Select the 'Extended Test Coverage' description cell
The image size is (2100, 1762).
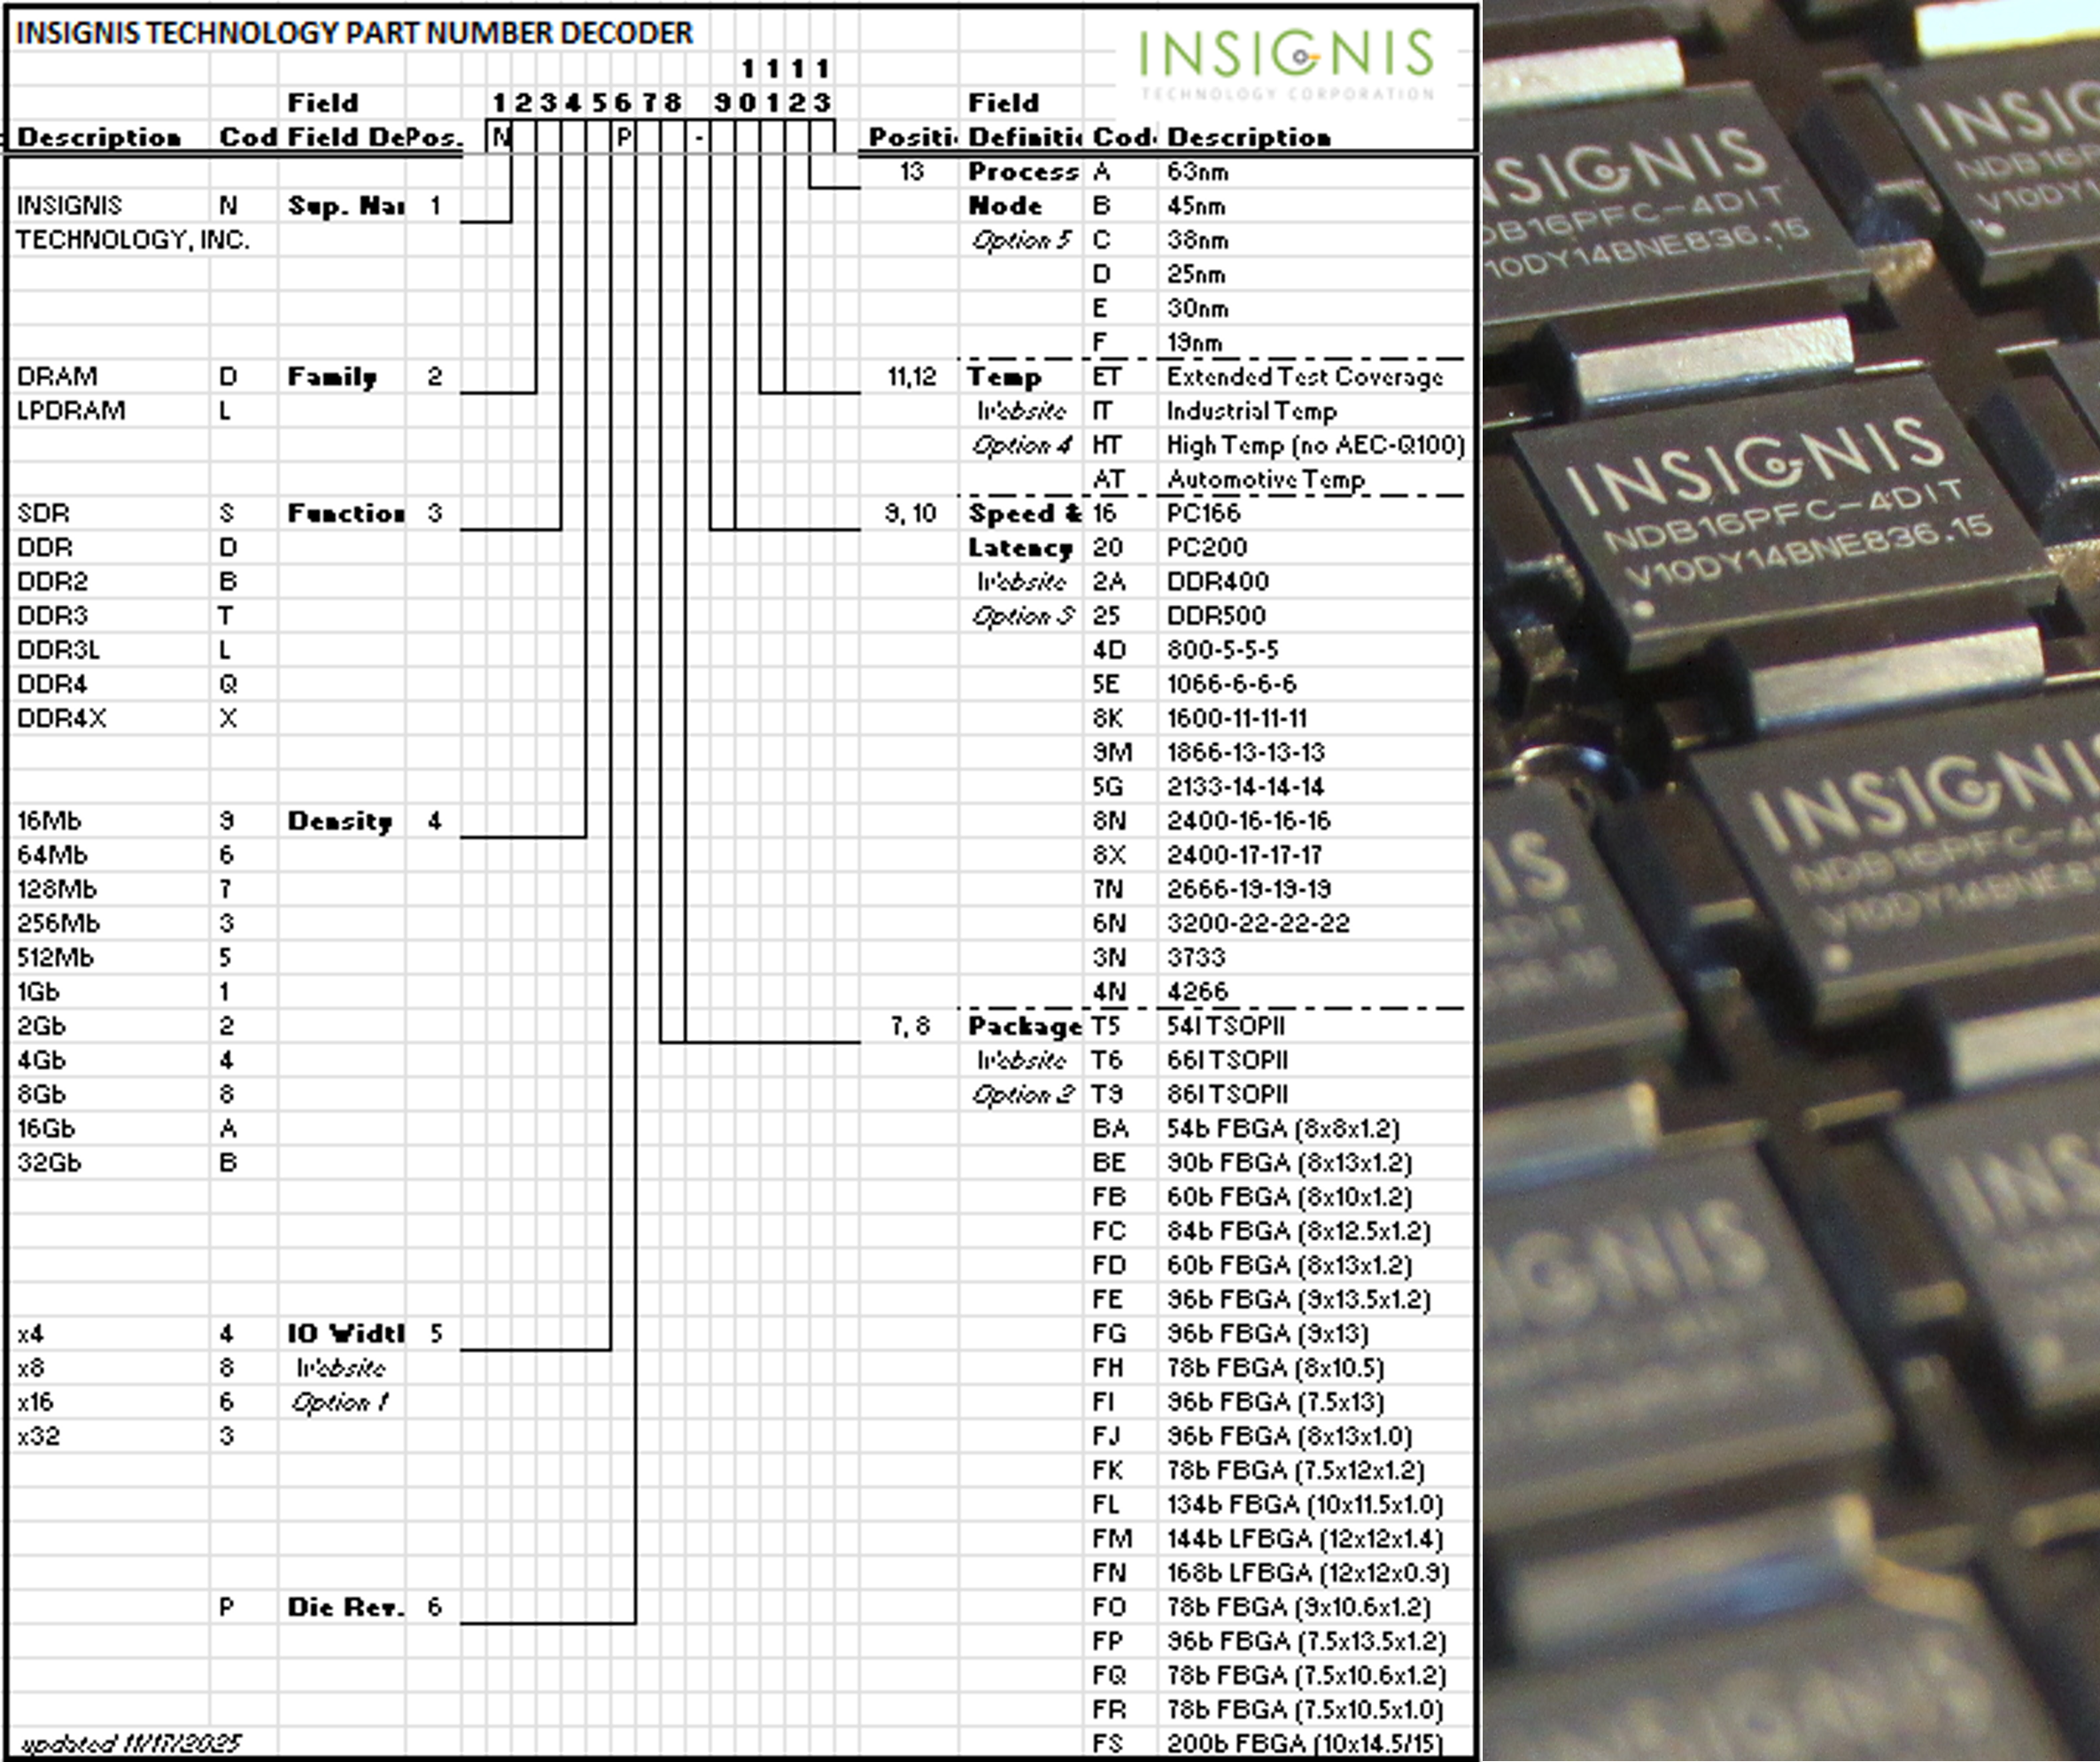point(1304,377)
